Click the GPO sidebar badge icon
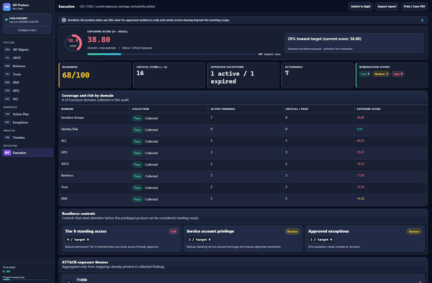The width and height of the screenshot is (432, 283). click(x=7, y=91)
